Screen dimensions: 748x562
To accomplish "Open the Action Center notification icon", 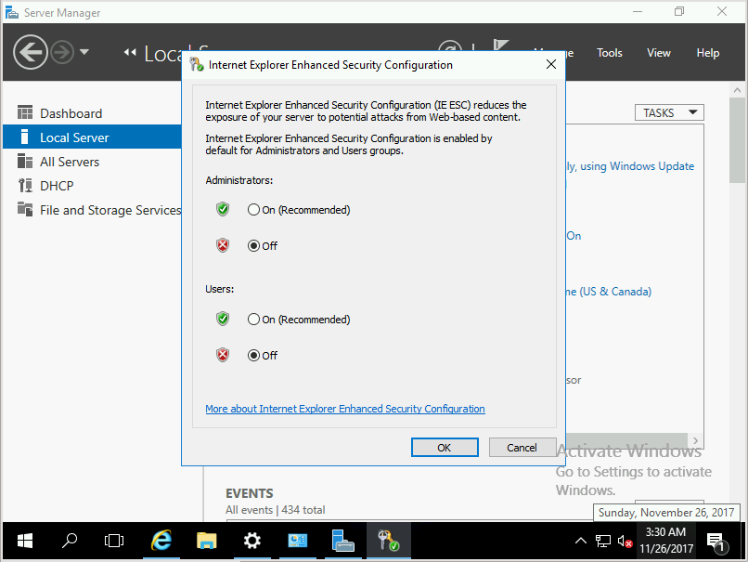I will click(x=716, y=542).
